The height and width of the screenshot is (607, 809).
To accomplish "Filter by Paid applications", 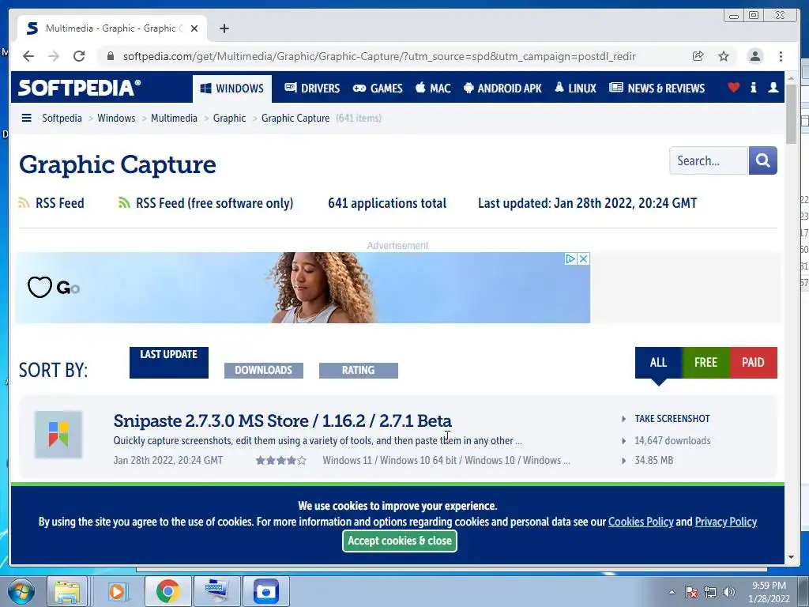I will tap(753, 362).
